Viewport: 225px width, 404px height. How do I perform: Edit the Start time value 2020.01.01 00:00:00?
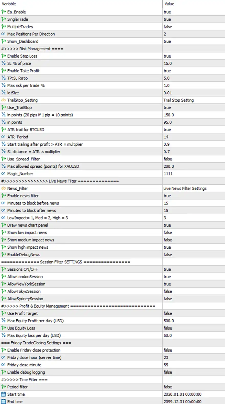point(194,394)
